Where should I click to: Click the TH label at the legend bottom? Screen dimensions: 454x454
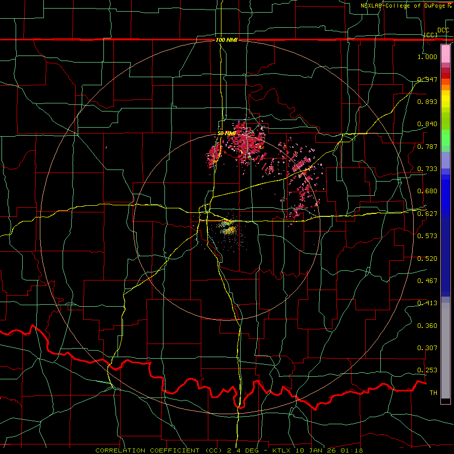click(x=433, y=393)
